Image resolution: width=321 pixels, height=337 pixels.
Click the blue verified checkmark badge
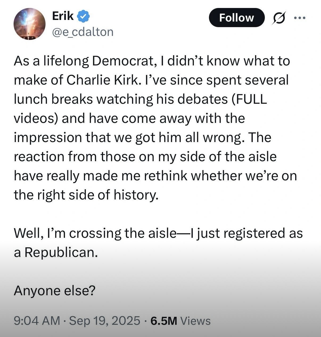(83, 17)
